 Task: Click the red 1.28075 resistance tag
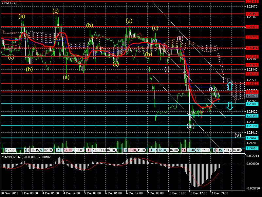pos(252,27)
